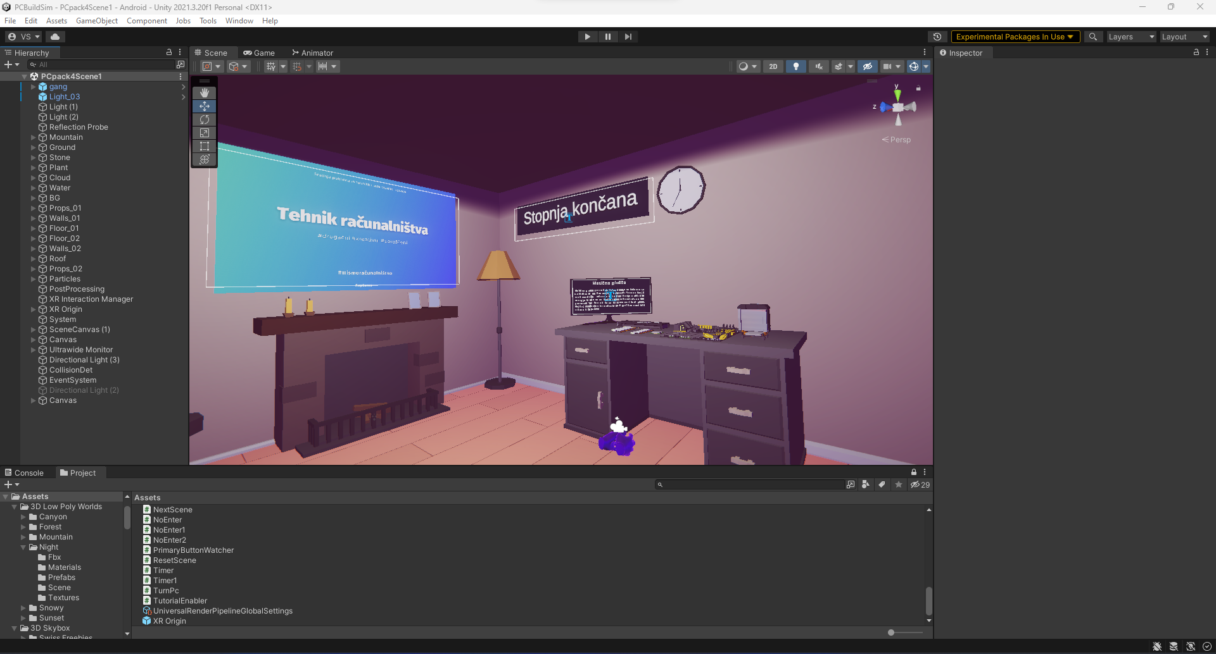This screenshot has height=654, width=1216.
Task: Select the Rect transform tool
Action: point(204,146)
